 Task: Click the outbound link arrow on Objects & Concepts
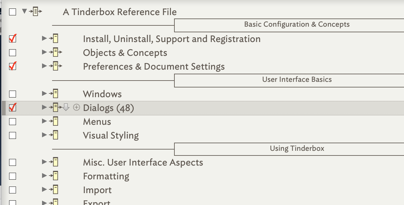61,52
